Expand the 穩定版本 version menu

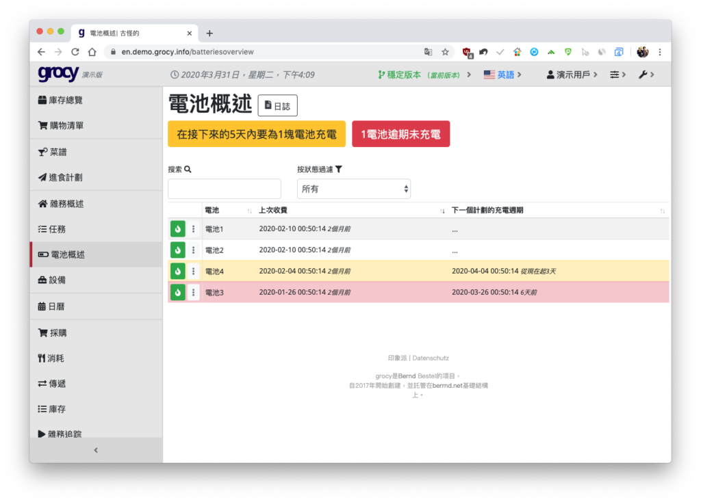click(x=424, y=75)
